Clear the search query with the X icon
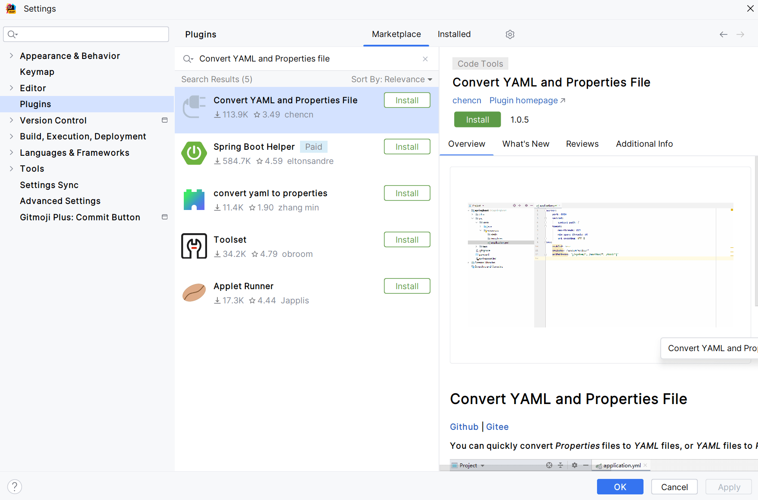Image resolution: width=758 pixels, height=500 pixels. click(x=425, y=59)
